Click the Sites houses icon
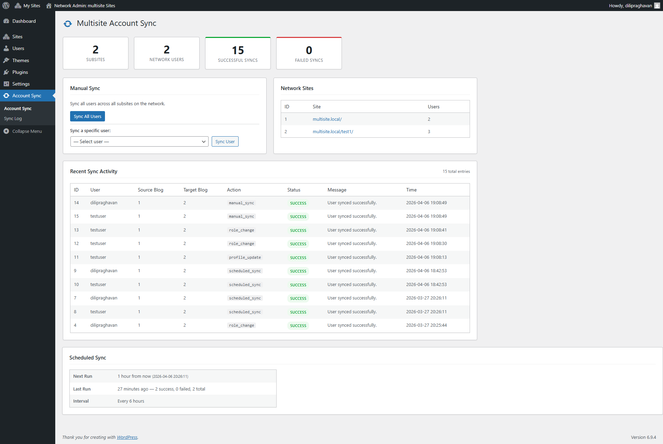 (6, 37)
